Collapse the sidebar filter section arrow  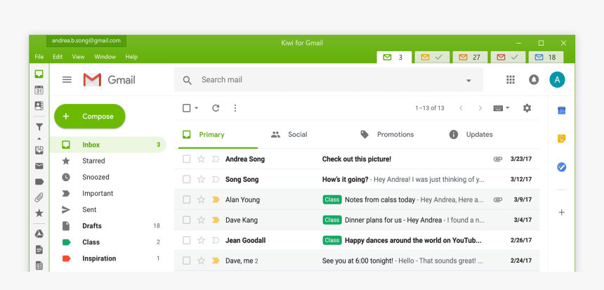tap(39, 138)
